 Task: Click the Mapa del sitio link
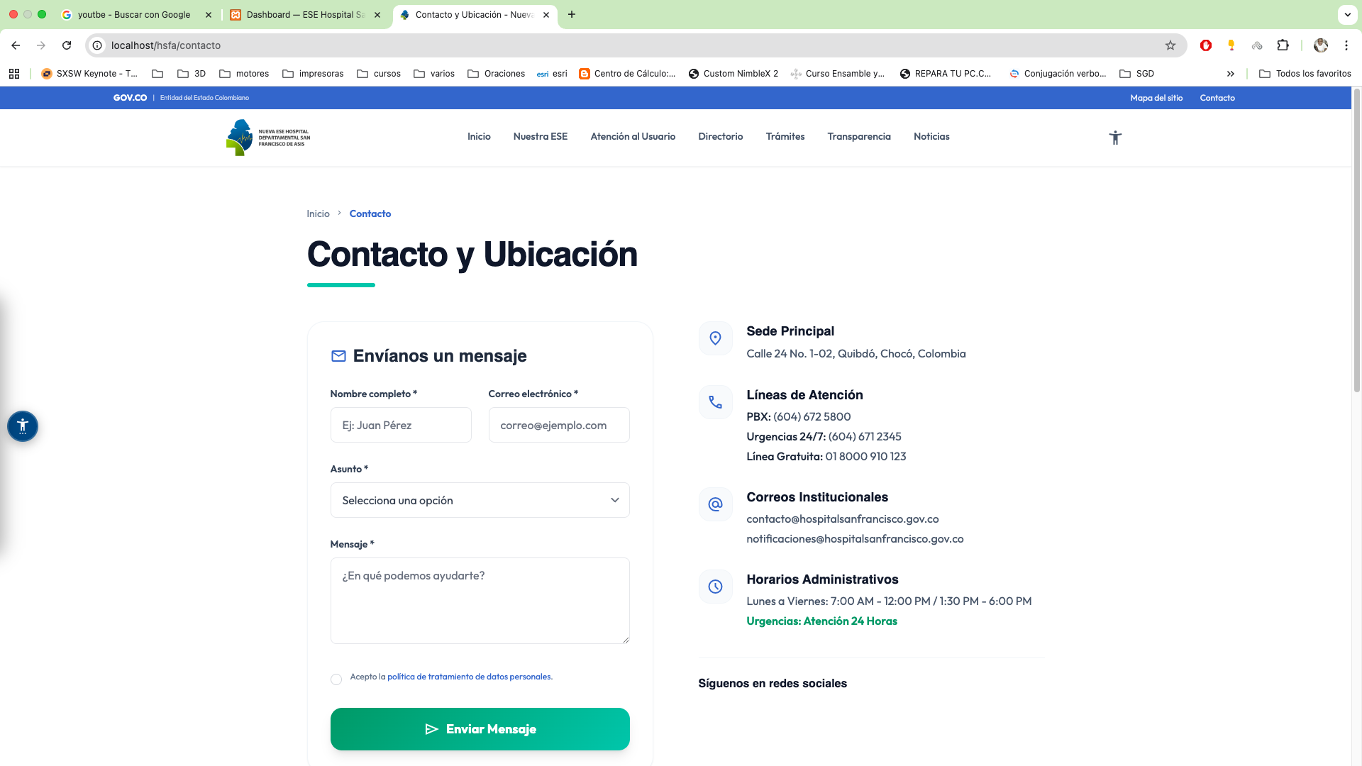(x=1156, y=98)
